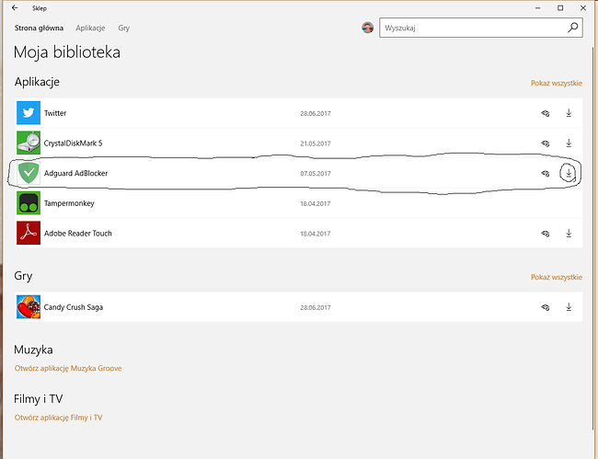This screenshot has height=459, width=598.
Task: Download CrystalDiskMark 5
Action: pyautogui.click(x=569, y=143)
